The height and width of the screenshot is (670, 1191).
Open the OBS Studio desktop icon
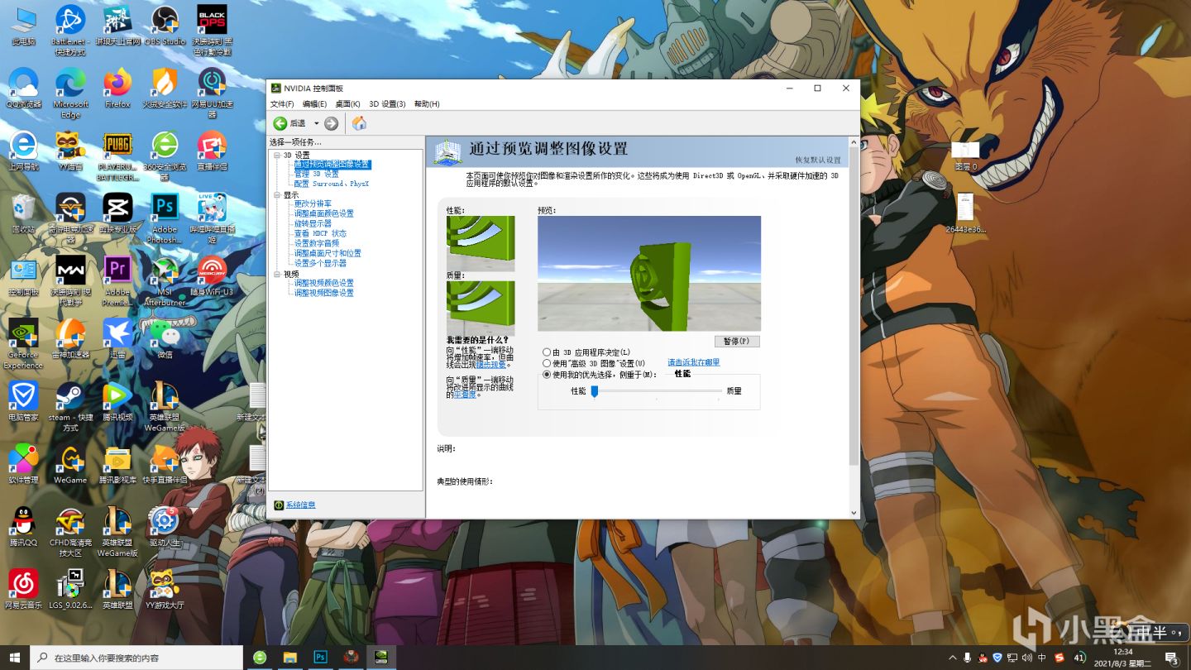(x=165, y=25)
